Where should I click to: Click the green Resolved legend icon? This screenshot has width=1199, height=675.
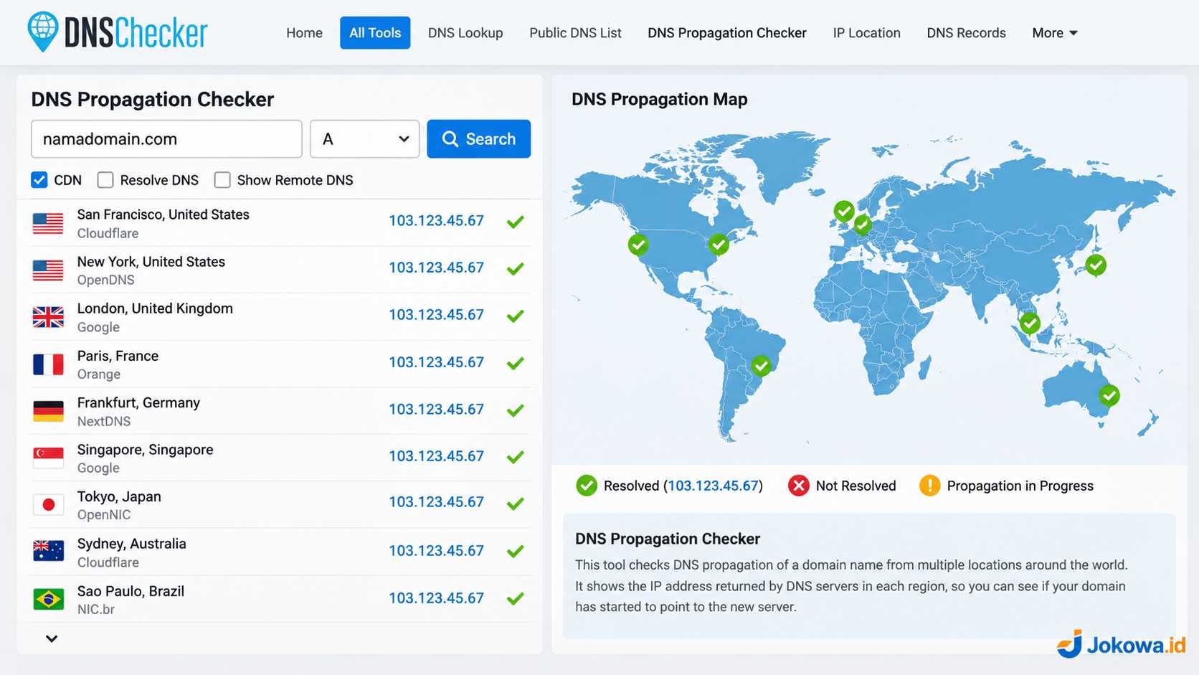[x=587, y=486]
